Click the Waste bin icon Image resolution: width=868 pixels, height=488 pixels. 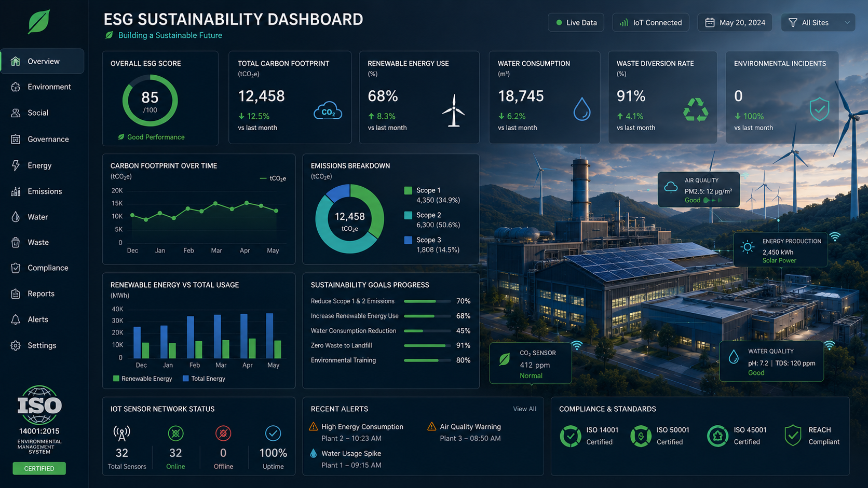(x=16, y=242)
